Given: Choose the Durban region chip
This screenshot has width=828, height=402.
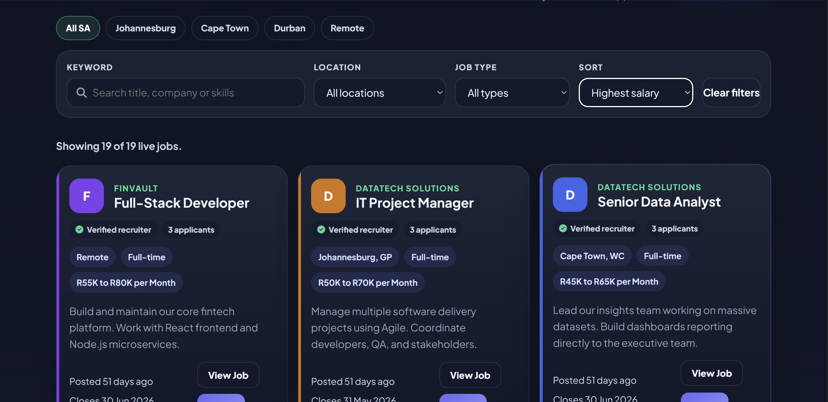Looking at the screenshot, I should (x=290, y=28).
